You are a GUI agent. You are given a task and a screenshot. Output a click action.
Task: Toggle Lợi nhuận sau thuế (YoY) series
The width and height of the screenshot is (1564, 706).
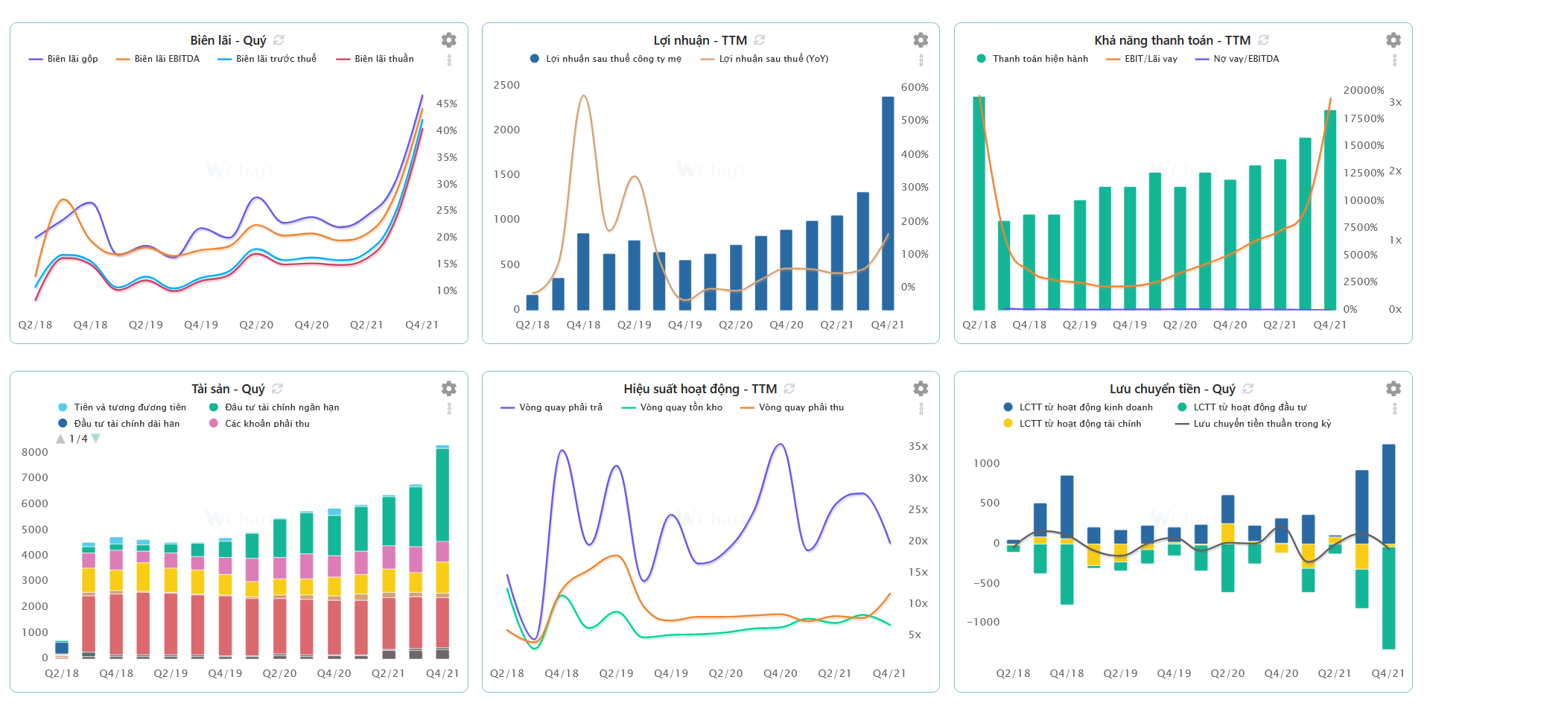[x=764, y=59]
